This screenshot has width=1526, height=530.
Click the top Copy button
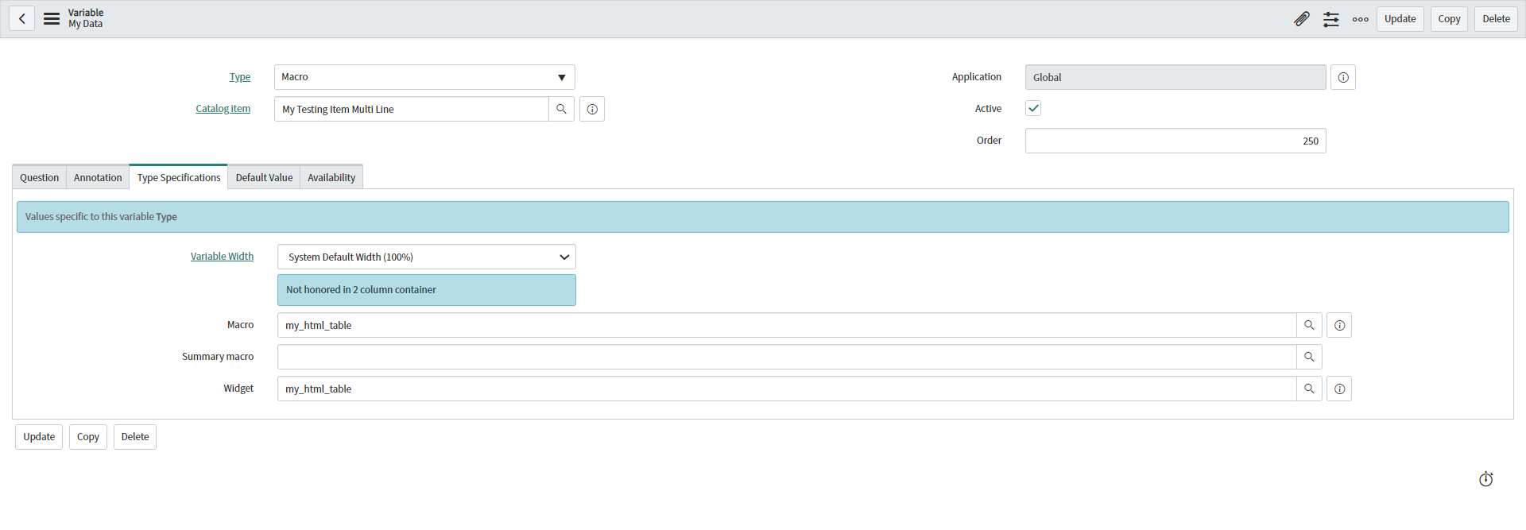(x=1449, y=19)
